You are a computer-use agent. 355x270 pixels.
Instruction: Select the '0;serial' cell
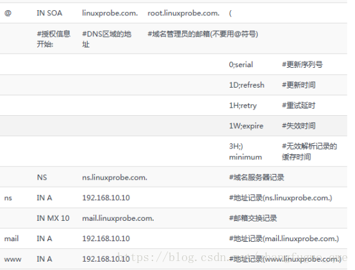pyautogui.click(x=241, y=65)
